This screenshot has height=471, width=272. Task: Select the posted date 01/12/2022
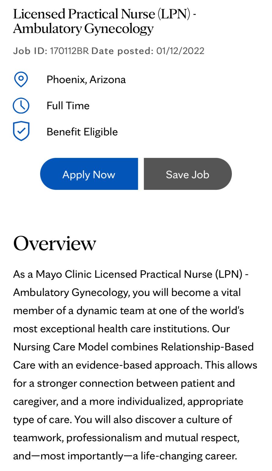(180, 51)
